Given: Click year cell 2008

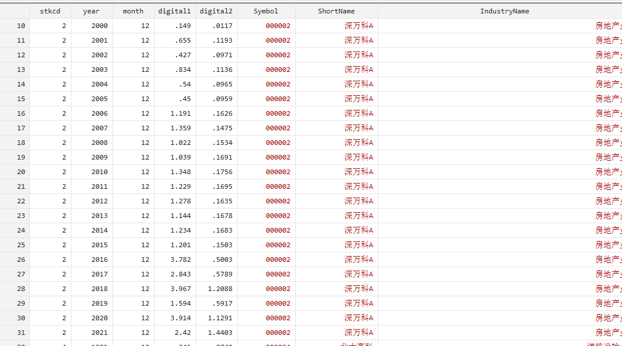Looking at the screenshot, I should [91, 143].
